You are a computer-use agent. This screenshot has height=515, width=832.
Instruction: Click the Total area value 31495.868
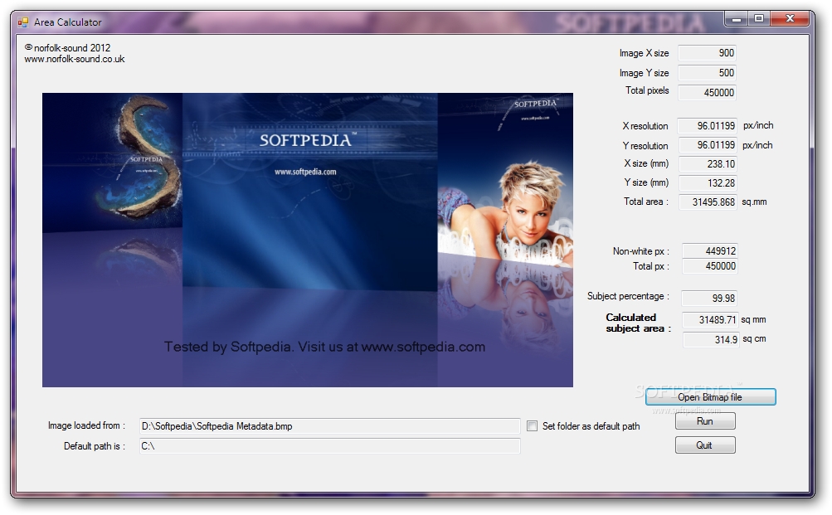click(708, 202)
